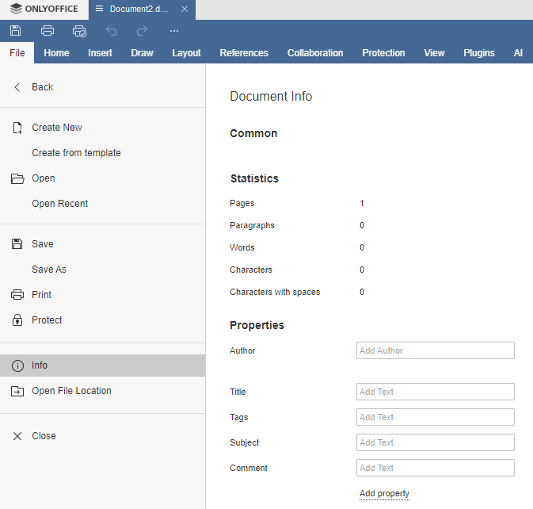
Task: Switch to the Collaboration tab
Action: (315, 53)
